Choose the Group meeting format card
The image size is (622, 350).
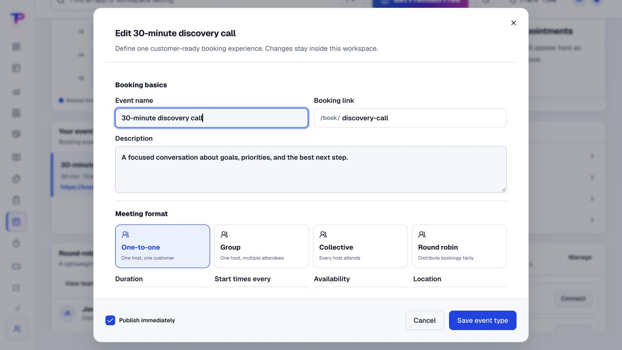[261, 246]
